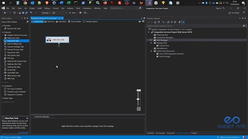Open the x86 platform dropdown
This screenshot has height=139, width=248.
click(59, 13)
